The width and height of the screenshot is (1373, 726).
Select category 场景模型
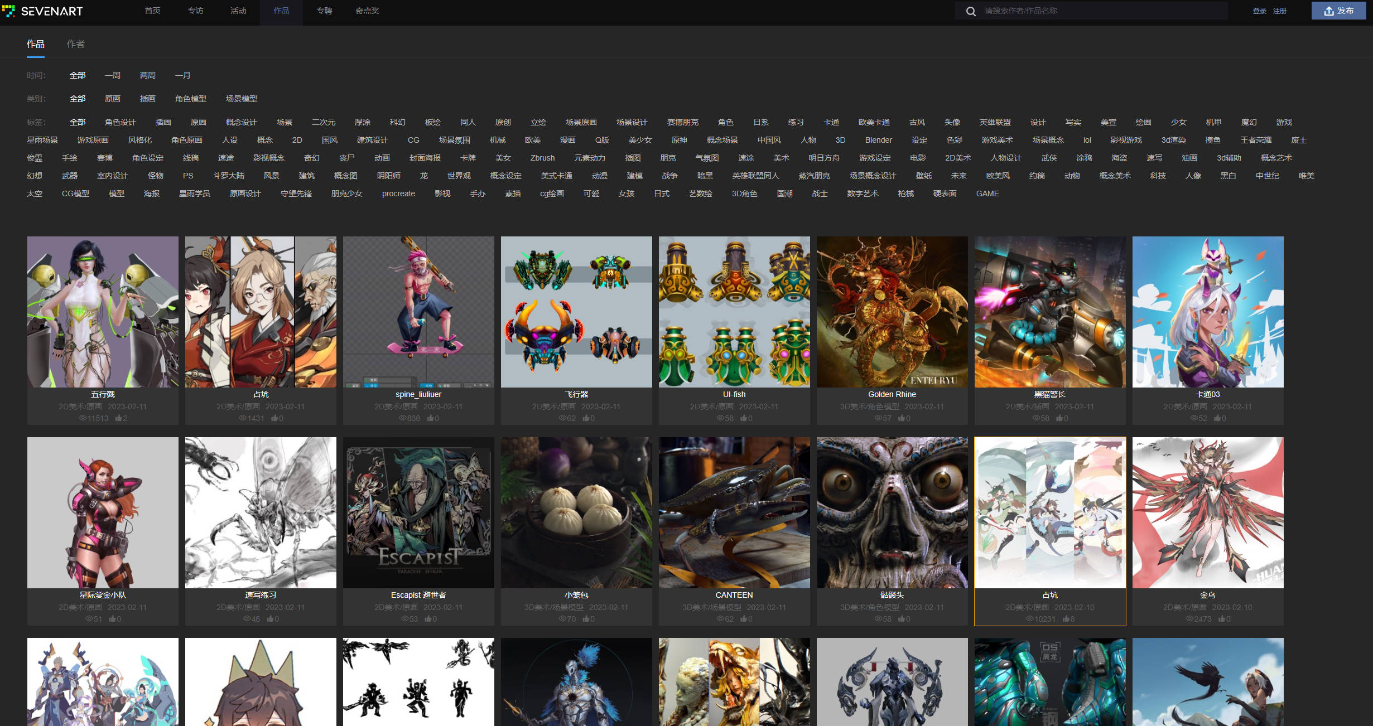241,99
